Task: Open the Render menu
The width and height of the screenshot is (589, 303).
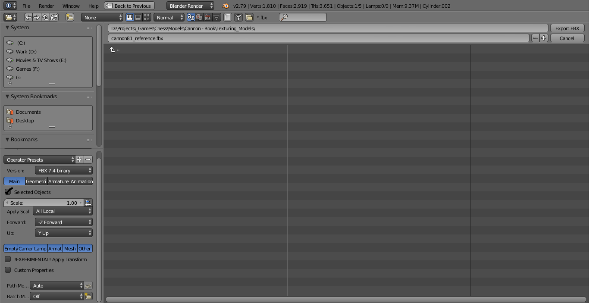Action: coord(46,6)
